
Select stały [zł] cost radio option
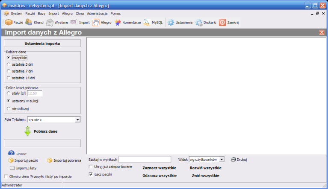pos(9,93)
